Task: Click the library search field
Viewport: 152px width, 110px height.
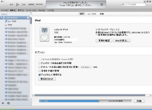Action: coord(134,5)
